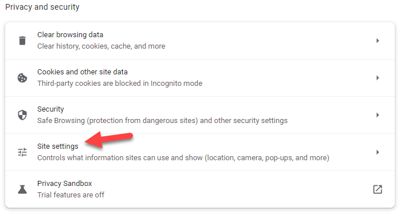Select the Security title text

click(x=50, y=109)
